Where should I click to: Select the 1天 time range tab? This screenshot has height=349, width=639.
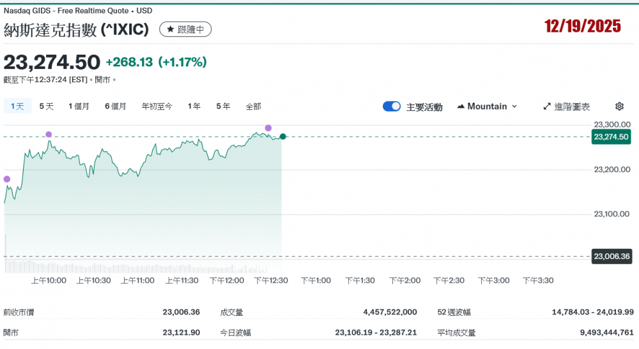click(17, 107)
